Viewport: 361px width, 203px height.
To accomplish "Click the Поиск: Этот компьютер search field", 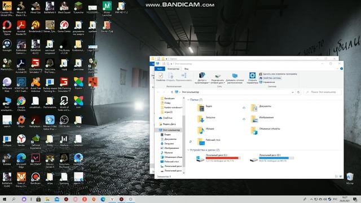I will point(322,92).
